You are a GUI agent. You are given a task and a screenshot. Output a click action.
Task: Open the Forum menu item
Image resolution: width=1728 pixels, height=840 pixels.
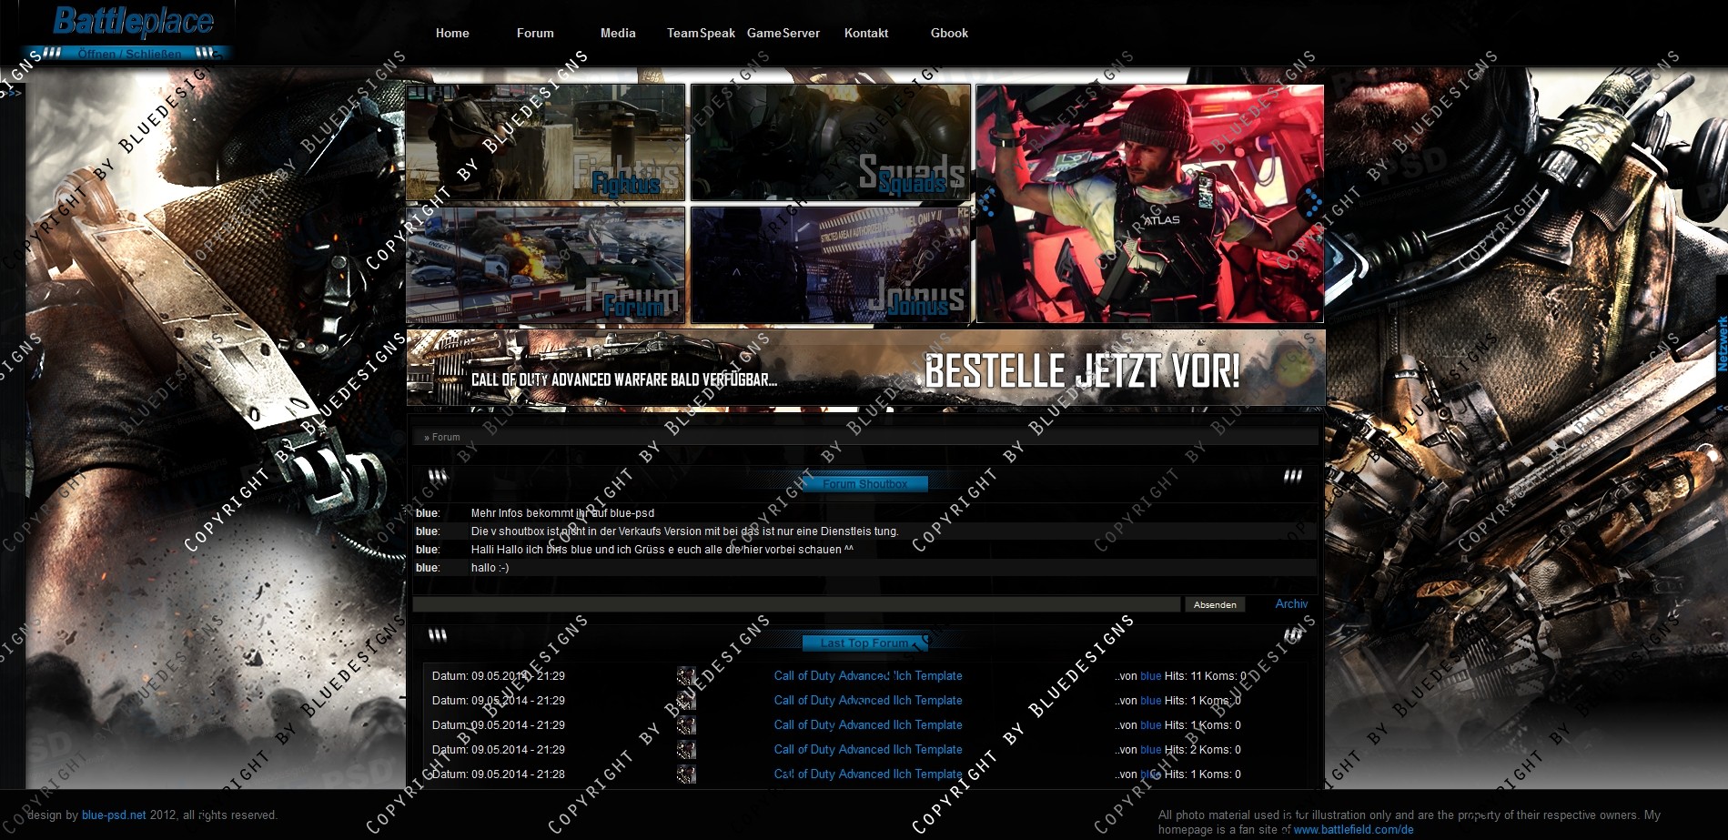pos(535,33)
